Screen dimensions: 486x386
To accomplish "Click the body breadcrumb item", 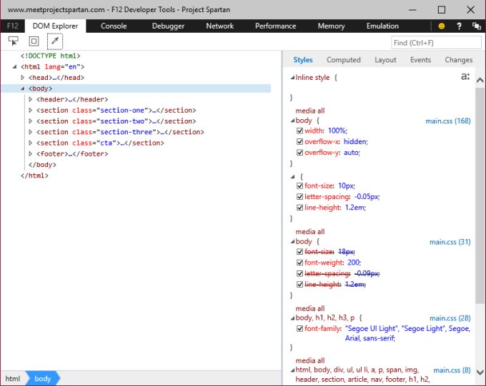I will pos(42,379).
